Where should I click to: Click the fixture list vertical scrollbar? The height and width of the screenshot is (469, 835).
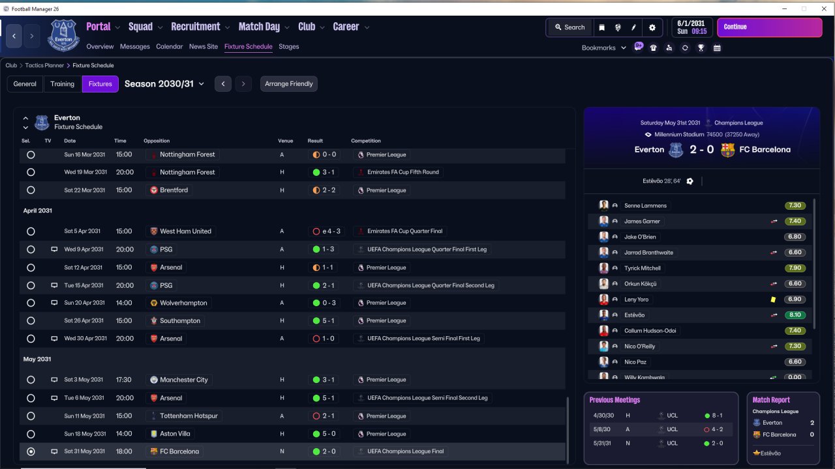[568, 430]
